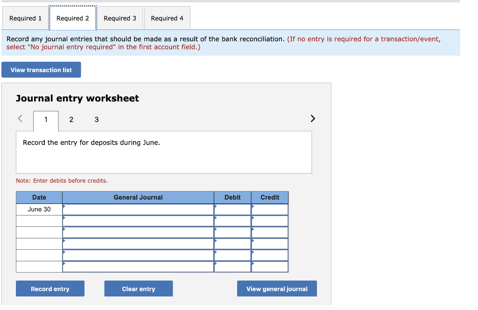
Task: Open View general journal
Action: point(277,289)
